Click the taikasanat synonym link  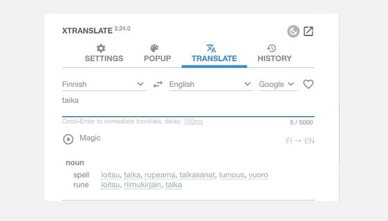point(197,175)
